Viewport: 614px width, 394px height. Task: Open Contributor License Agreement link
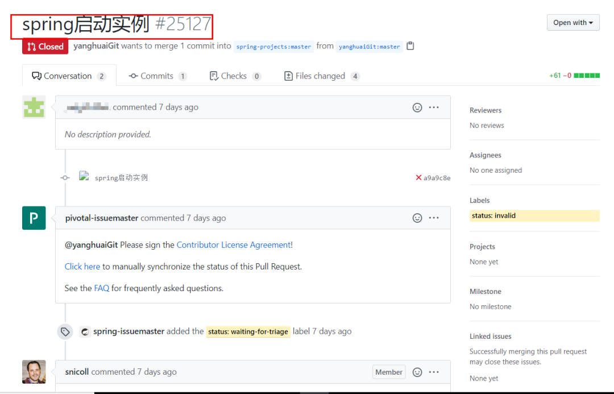(234, 245)
